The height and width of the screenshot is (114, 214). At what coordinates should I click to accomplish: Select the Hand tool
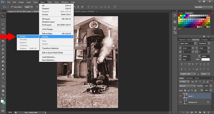pos(3,91)
